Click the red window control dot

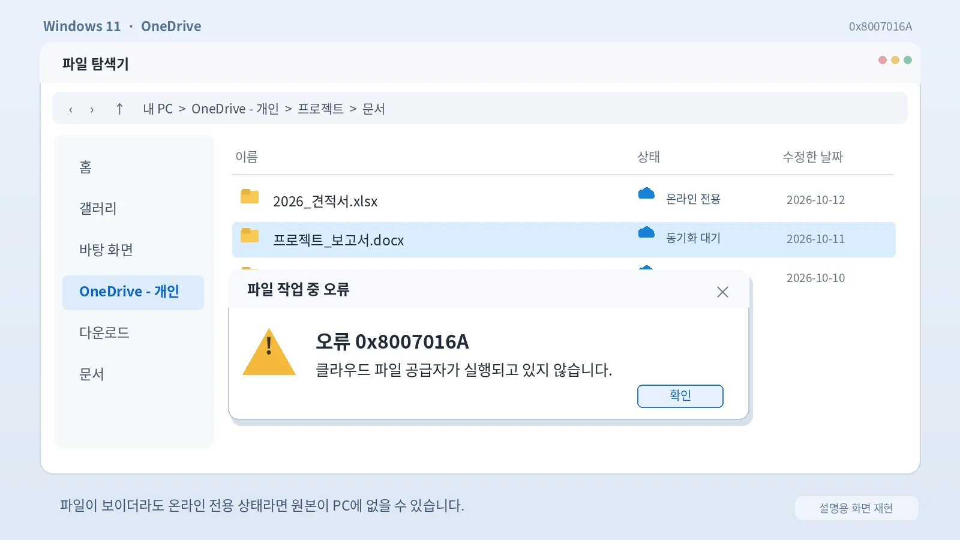point(883,60)
